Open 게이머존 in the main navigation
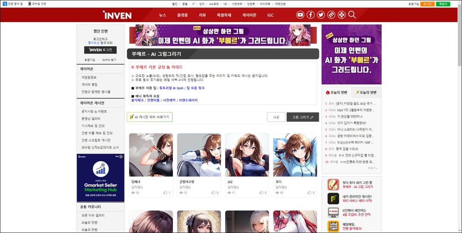 249,15
